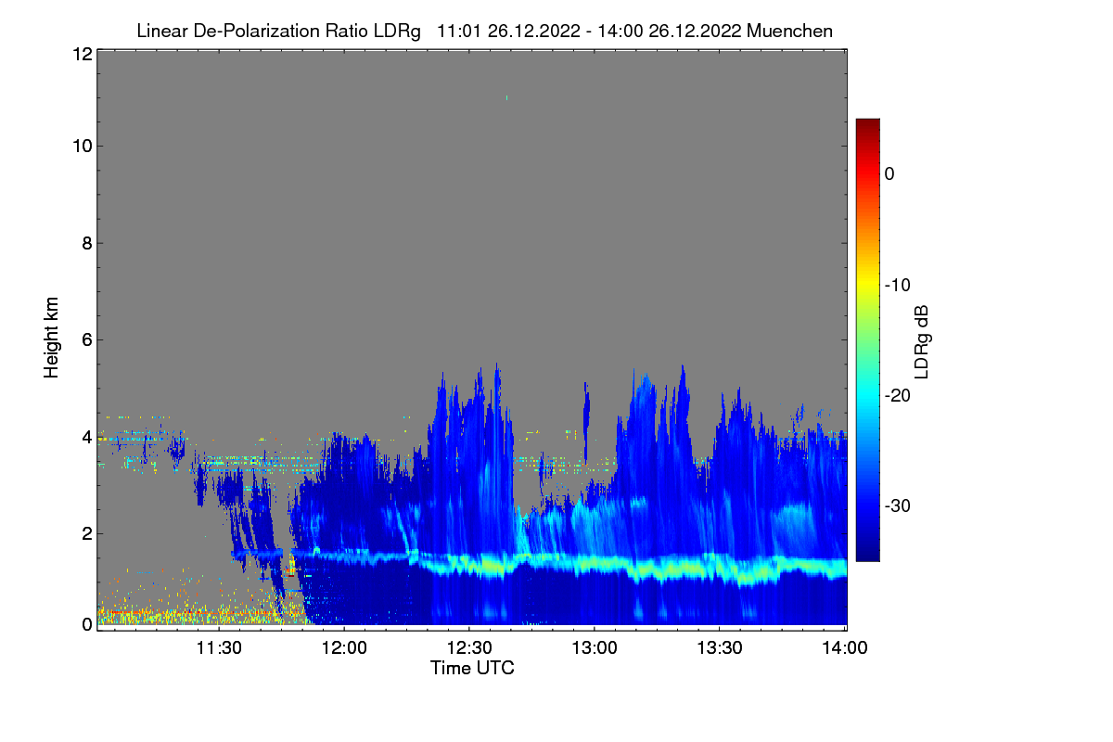Viewport: 1113px width, 742px height.
Task: Click the 'Height km' axis label
Action: pyautogui.click(x=51, y=339)
